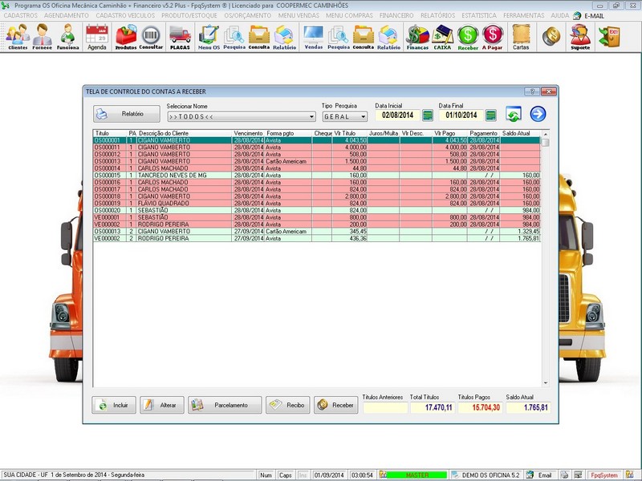
Task: Open the CAIXA cash register icon
Action: (442, 37)
